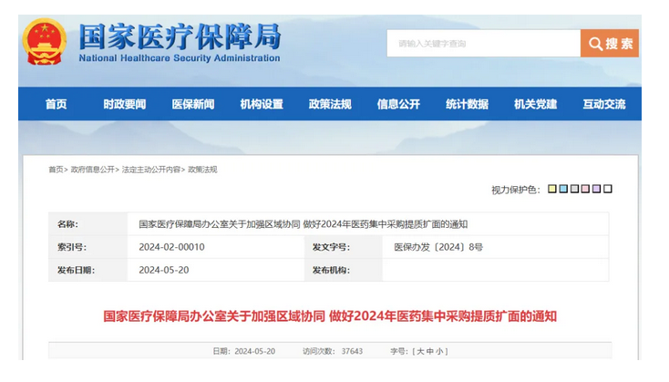
Task: Click the national emblem logo
Action: pos(44,41)
